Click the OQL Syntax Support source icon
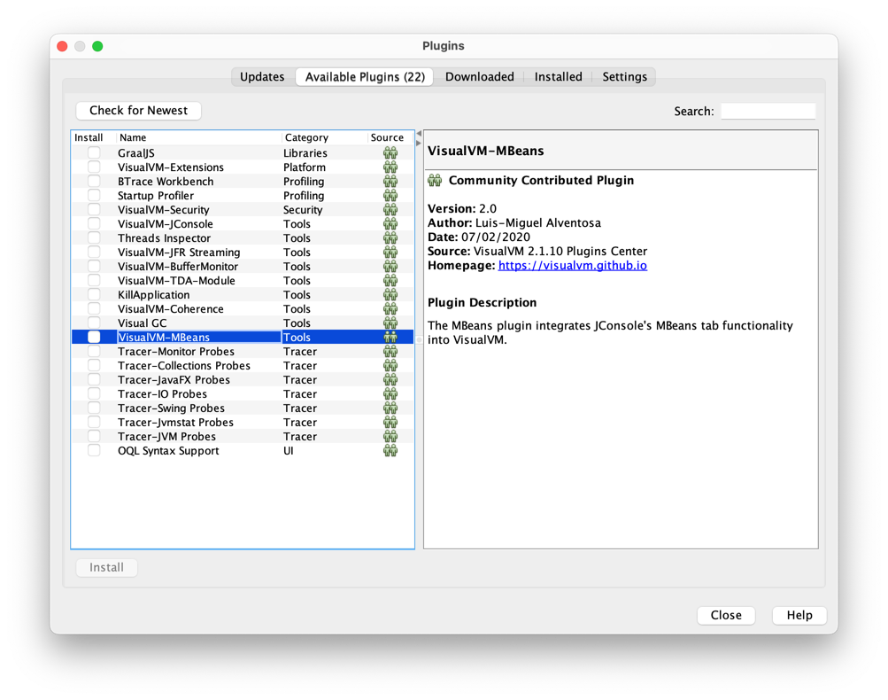888x700 pixels. tap(390, 450)
